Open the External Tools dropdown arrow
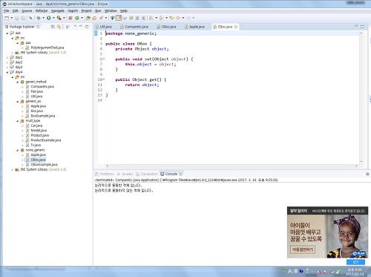 tap(64, 18)
